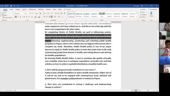
Task: Apply the Emphasis style
Action: tap(125, 15)
